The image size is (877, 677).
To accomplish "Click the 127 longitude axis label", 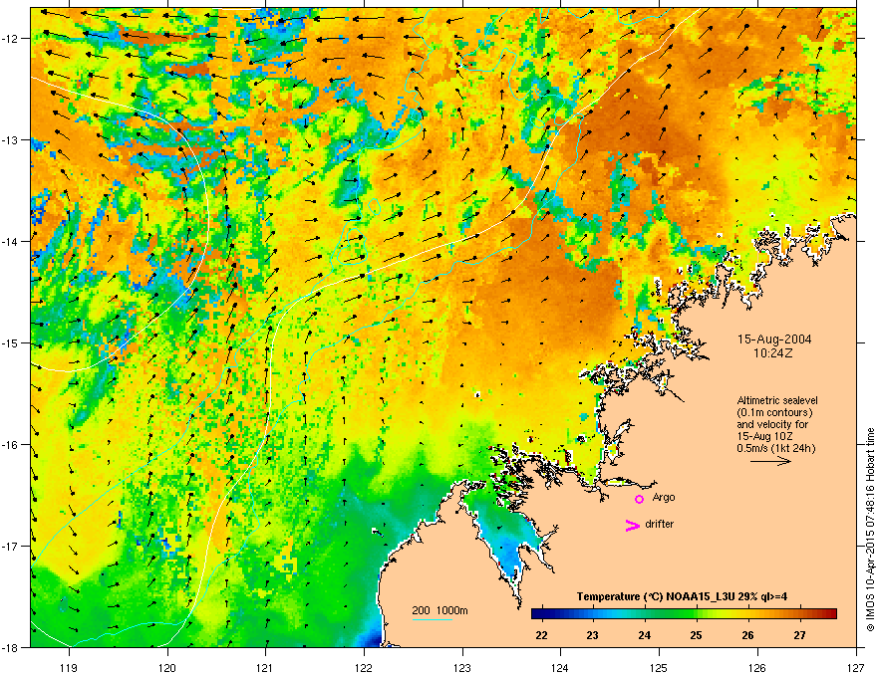I will [x=856, y=667].
